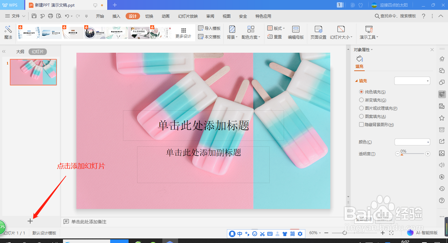The width and height of the screenshot is (448, 243).
Task: Zoom out with minus in status bar
Action: 326,233
